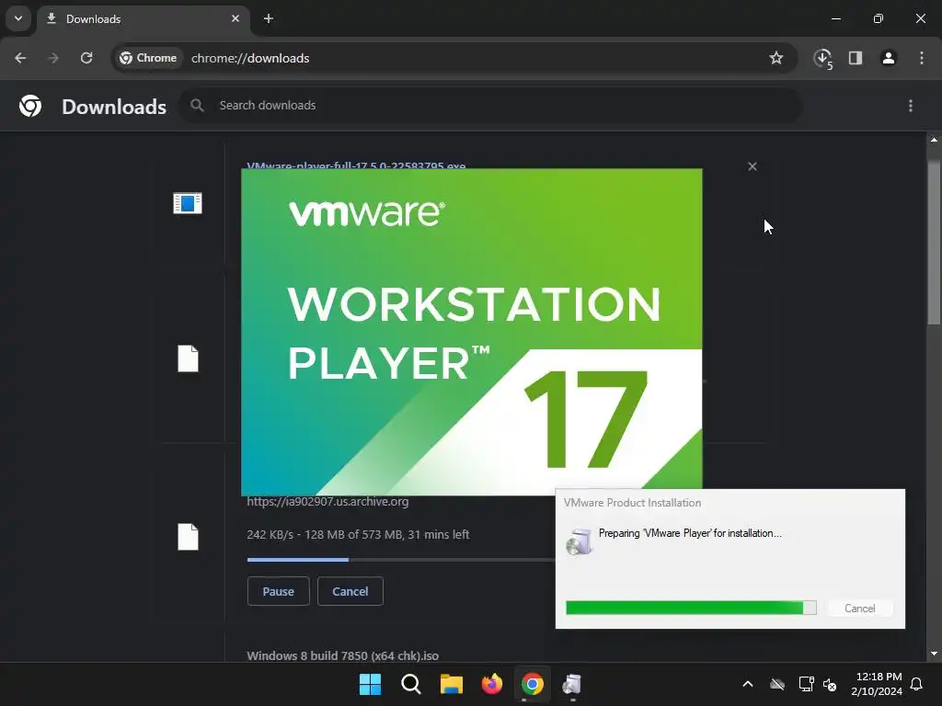Cancel the archive.org download
The image size is (942, 706).
click(350, 591)
